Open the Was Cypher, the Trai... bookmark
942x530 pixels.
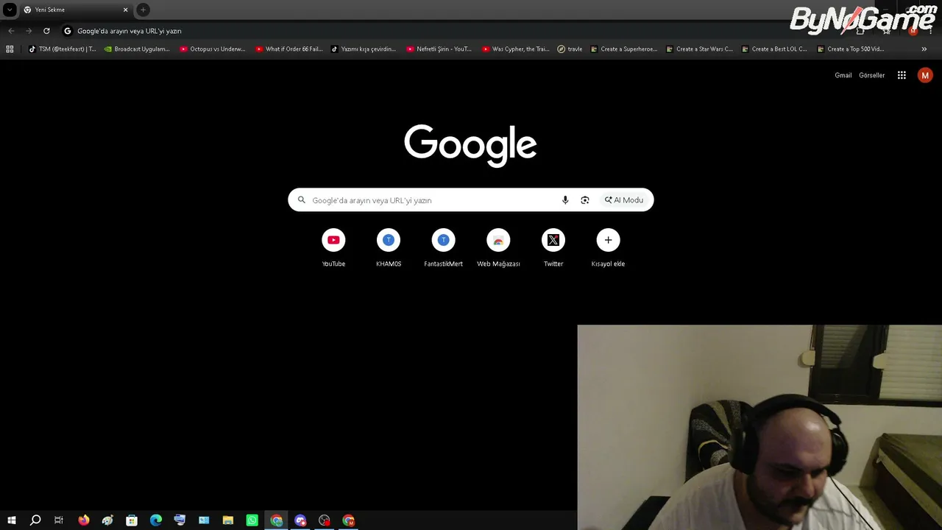pos(516,49)
